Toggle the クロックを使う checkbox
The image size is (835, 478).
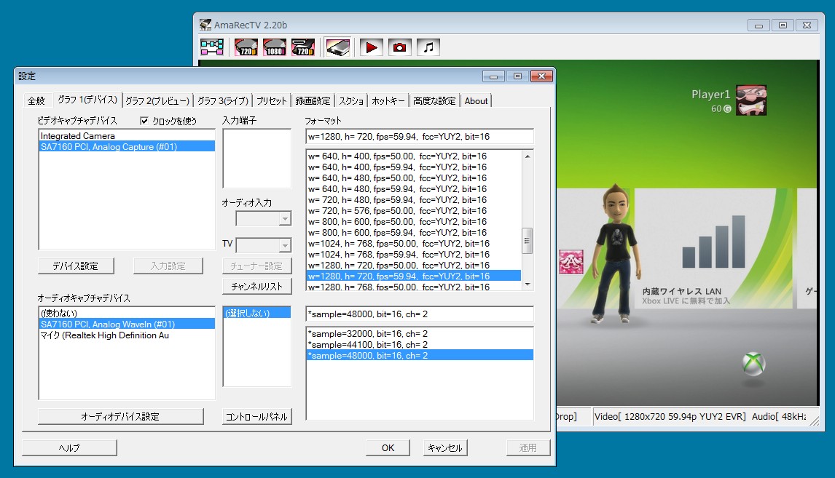click(144, 121)
